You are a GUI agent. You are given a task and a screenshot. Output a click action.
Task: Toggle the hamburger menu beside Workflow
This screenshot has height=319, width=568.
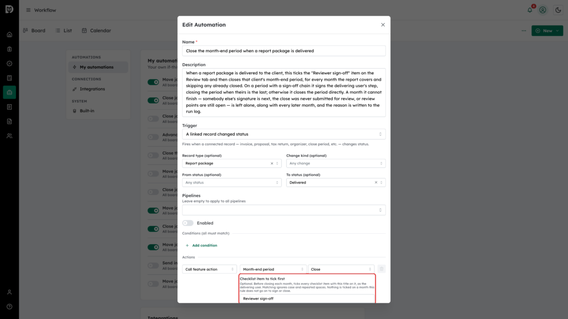tap(28, 10)
